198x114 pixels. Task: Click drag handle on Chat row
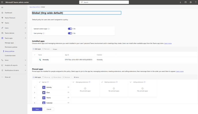[68, 92]
